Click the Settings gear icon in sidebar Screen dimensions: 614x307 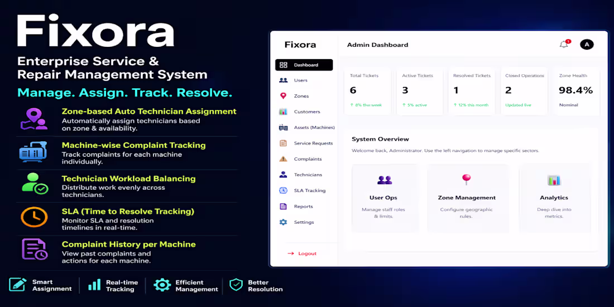coord(283,222)
